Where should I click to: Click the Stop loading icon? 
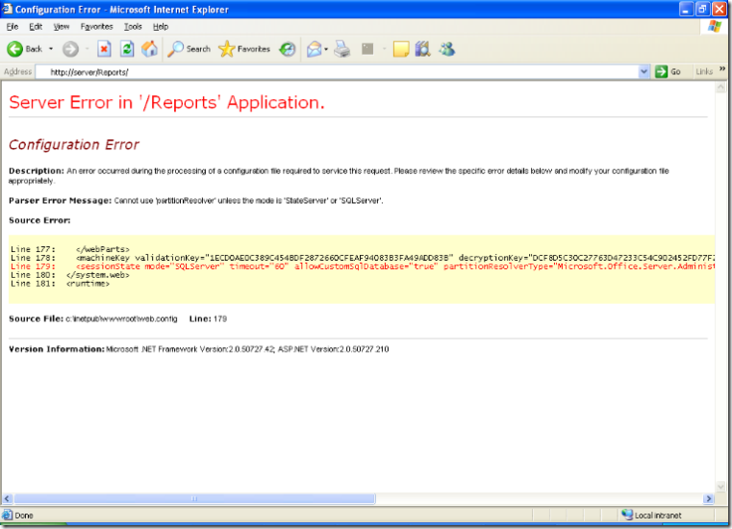104,49
